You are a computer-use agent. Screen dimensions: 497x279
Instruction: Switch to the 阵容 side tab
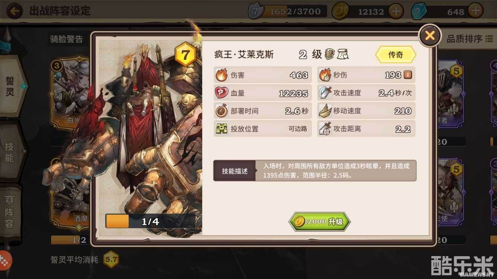10,212
